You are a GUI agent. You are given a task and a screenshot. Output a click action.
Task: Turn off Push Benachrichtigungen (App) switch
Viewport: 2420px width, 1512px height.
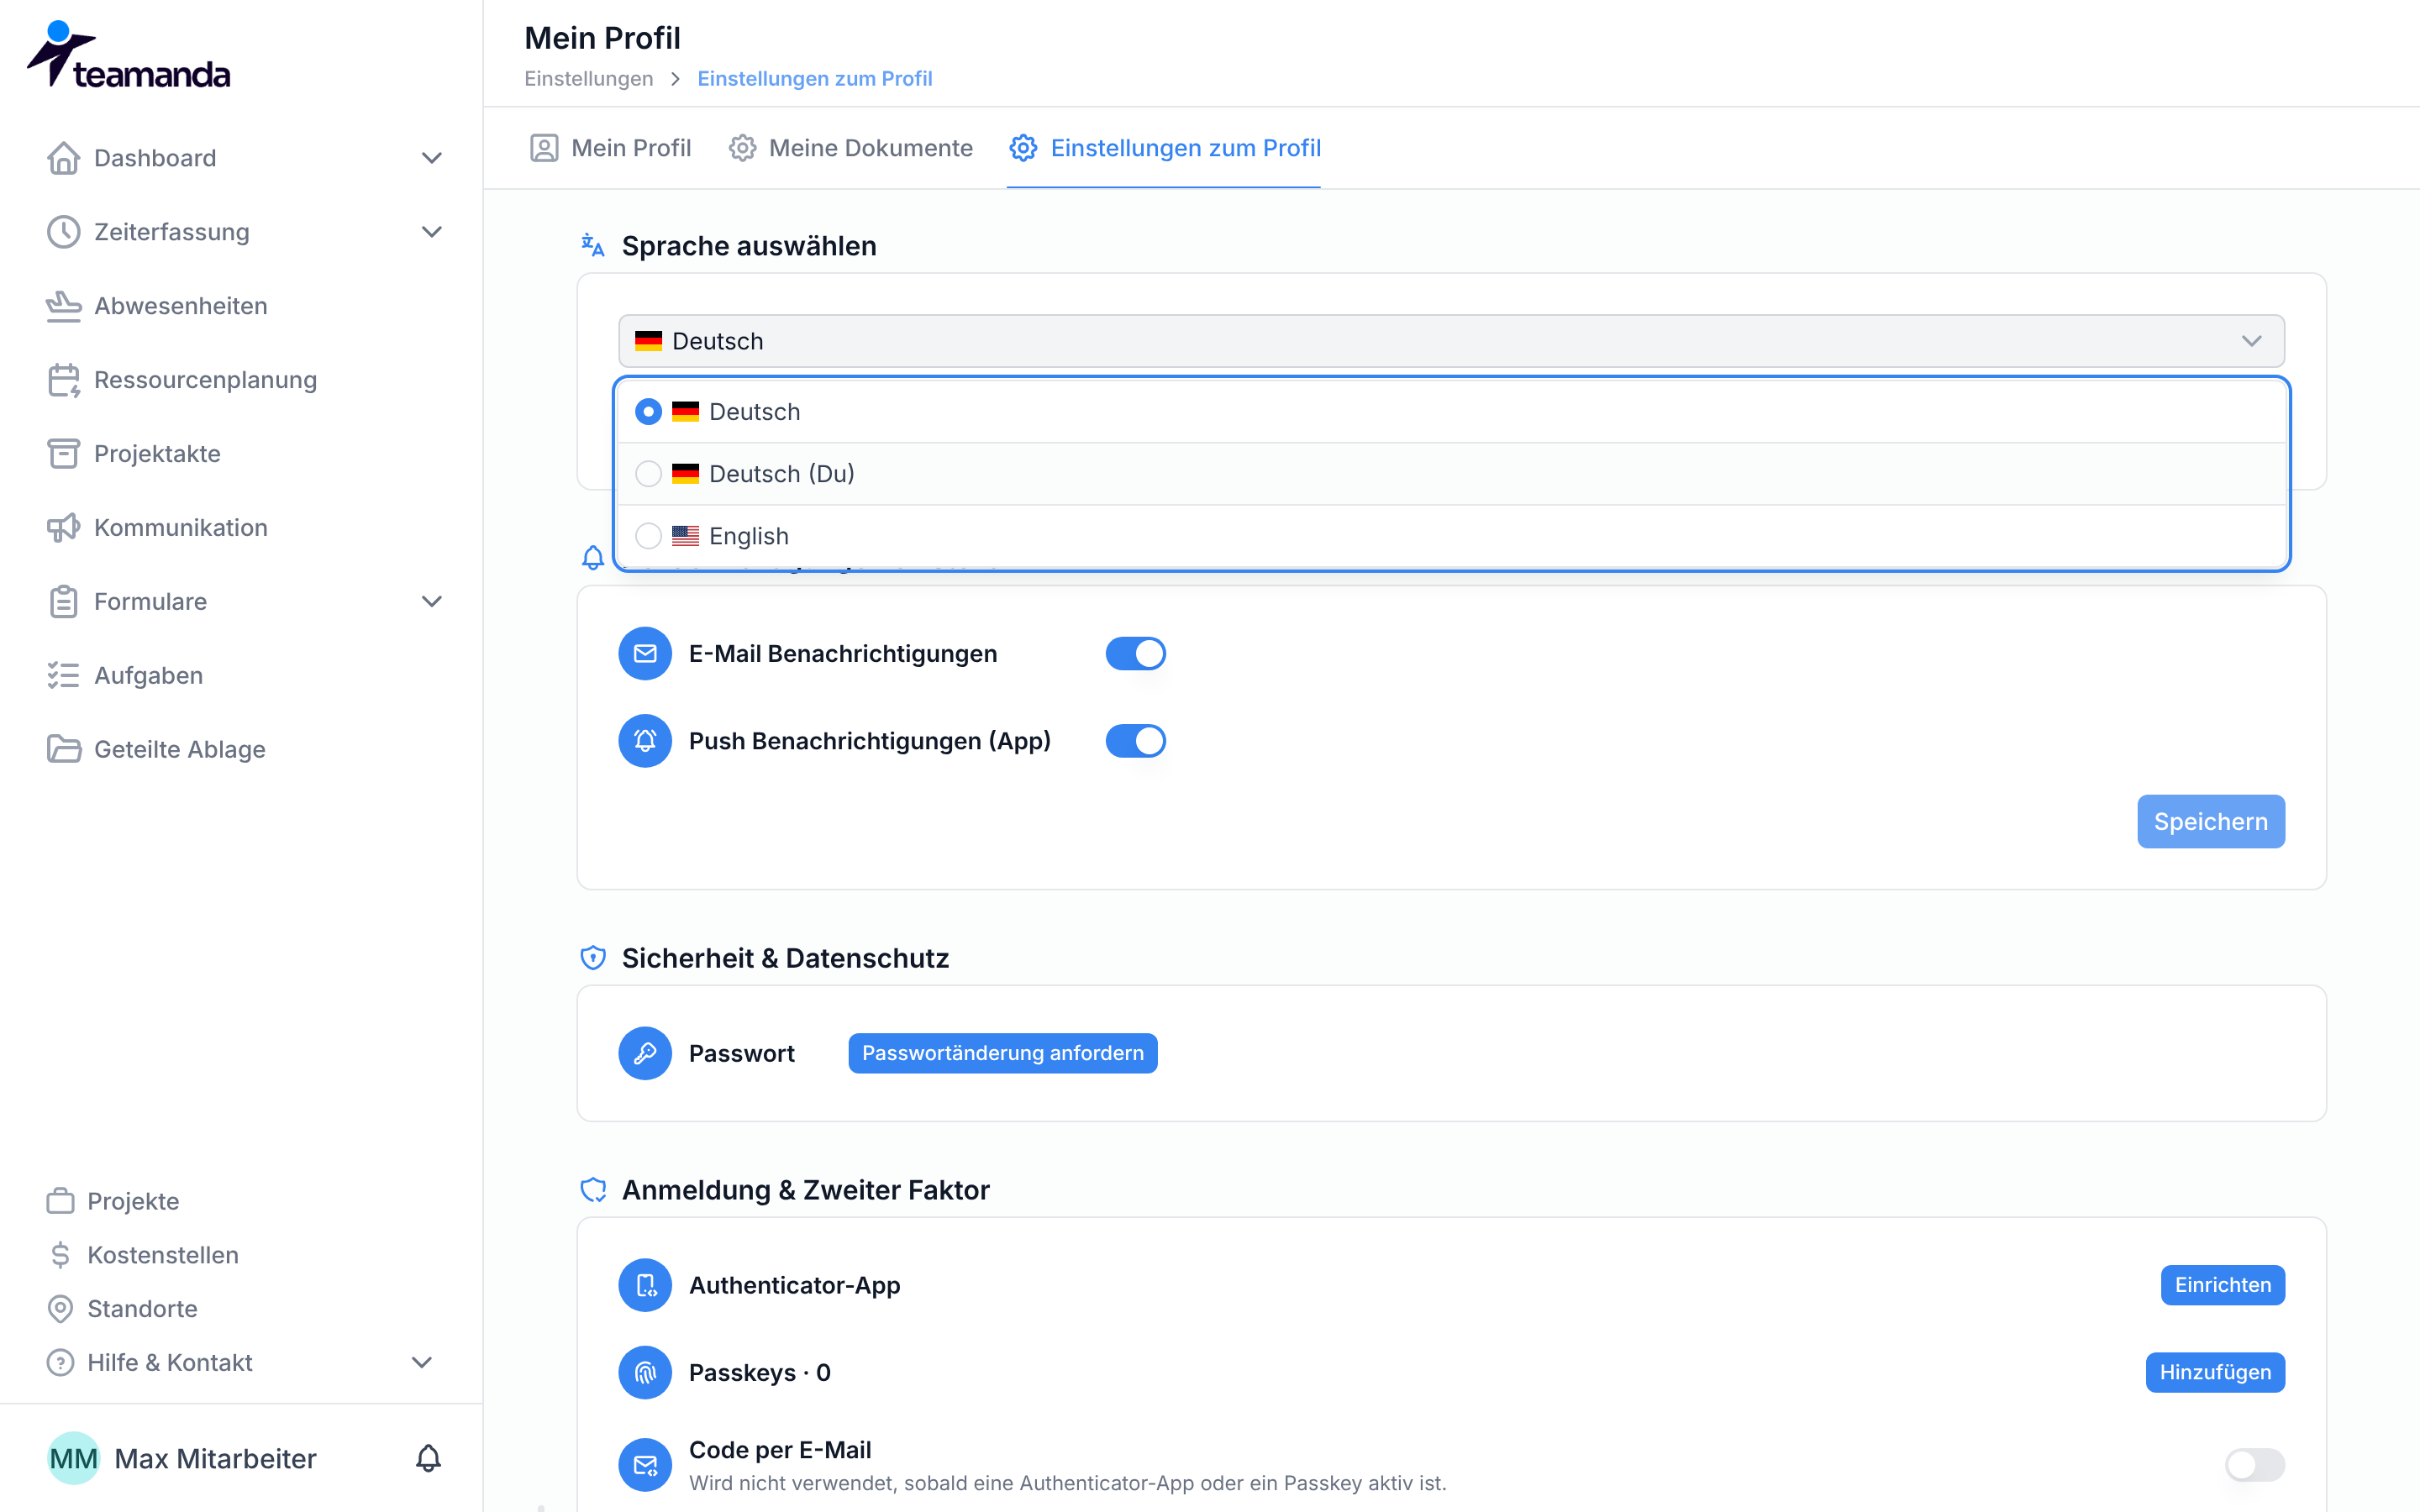[1136, 741]
